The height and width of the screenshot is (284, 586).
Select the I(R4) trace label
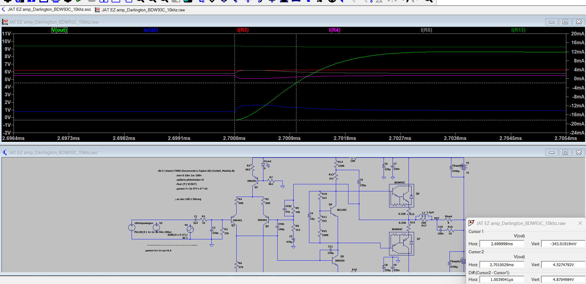335,30
